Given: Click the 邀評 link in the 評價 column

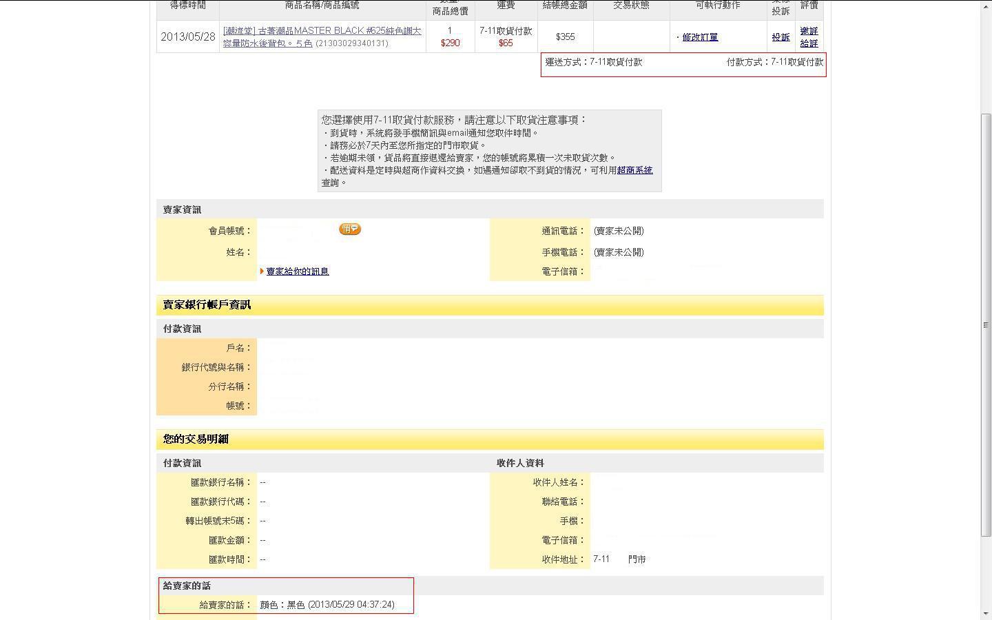Looking at the screenshot, I should tap(809, 31).
